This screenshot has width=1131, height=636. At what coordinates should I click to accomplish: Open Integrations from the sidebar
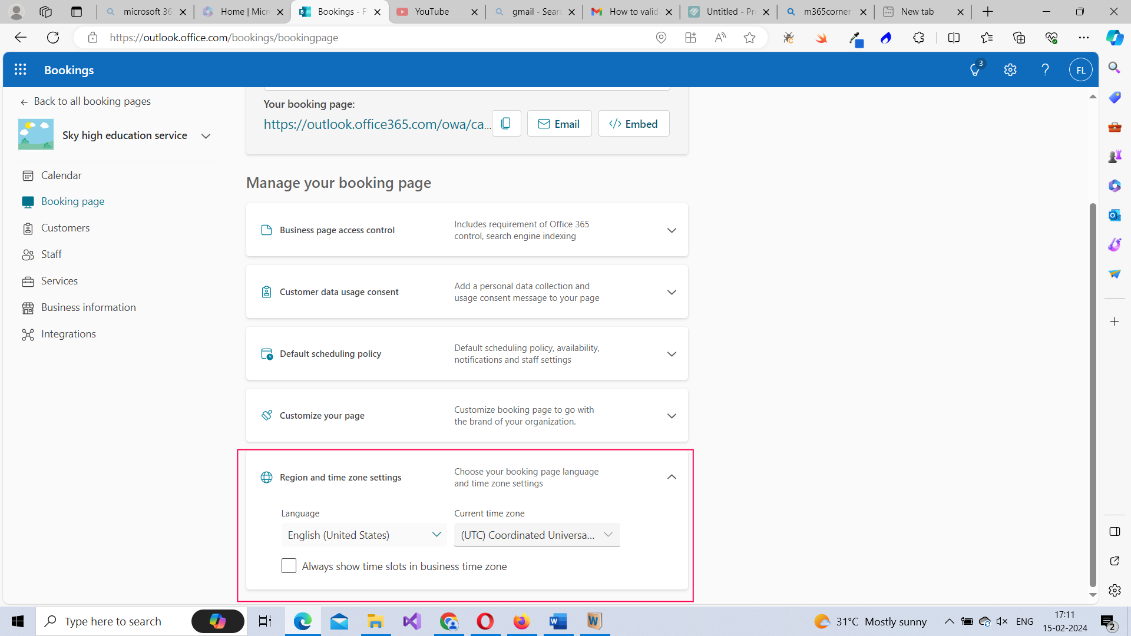[68, 334]
